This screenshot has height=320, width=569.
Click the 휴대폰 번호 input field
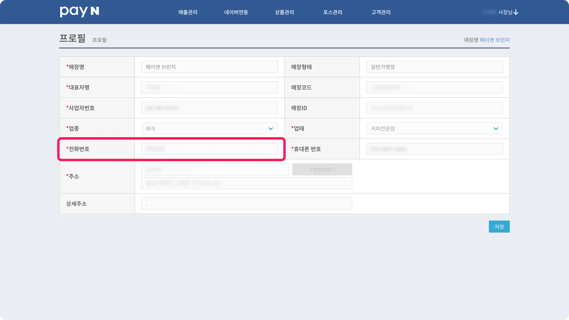coord(434,149)
